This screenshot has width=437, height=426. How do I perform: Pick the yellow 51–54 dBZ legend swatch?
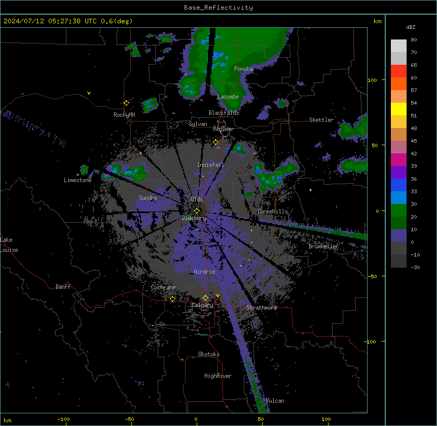pos(398,109)
